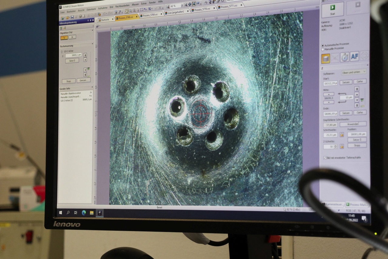The width and height of the screenshot is (388, 259).
Task: Open the Messen menu
Action: click(x=135, y=5)
